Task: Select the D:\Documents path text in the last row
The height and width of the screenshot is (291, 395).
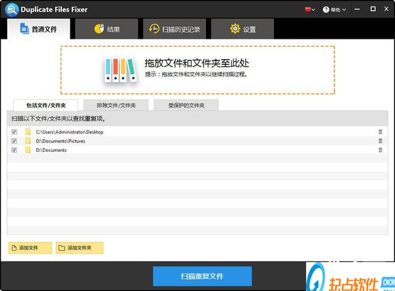Action: point(51,150)
